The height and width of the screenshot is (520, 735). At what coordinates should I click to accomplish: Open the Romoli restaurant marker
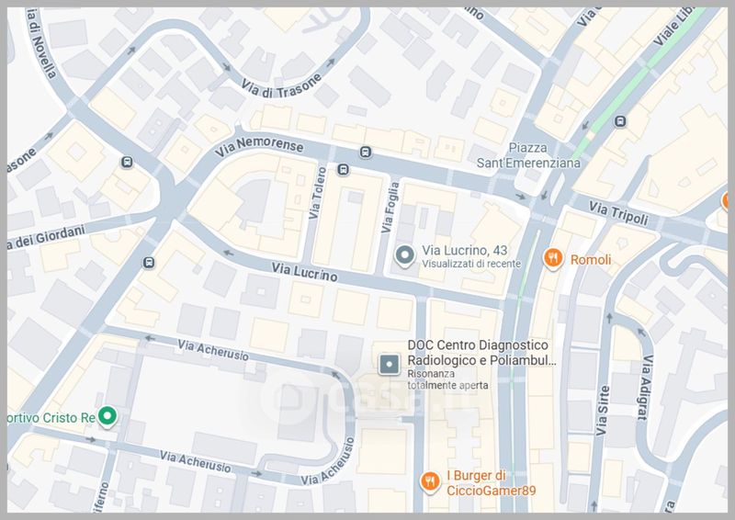(x=554, y=259)
